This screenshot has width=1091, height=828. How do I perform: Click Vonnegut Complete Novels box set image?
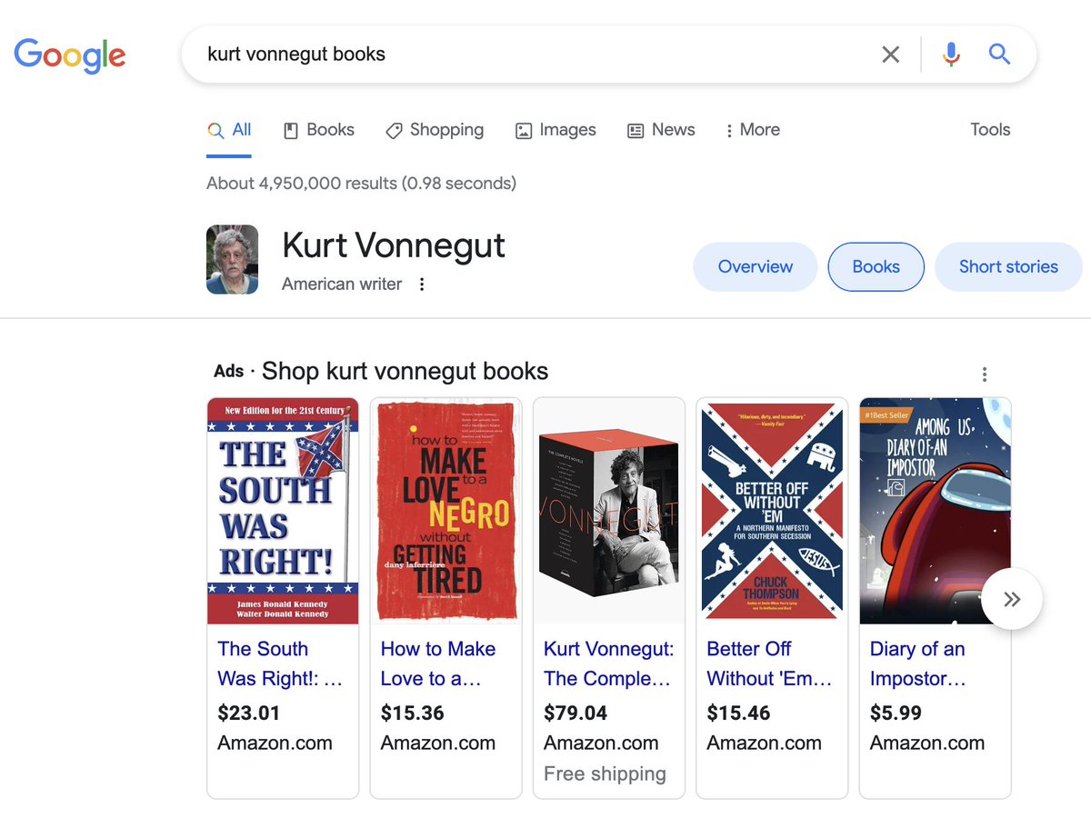click(x=608, y=511)
